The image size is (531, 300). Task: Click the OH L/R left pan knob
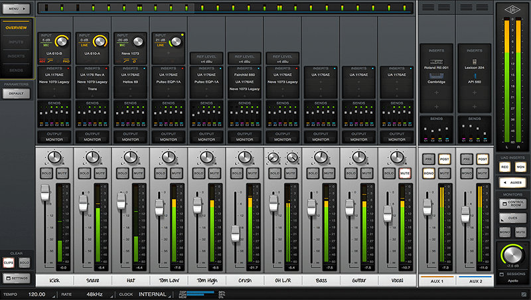[273, 157]
